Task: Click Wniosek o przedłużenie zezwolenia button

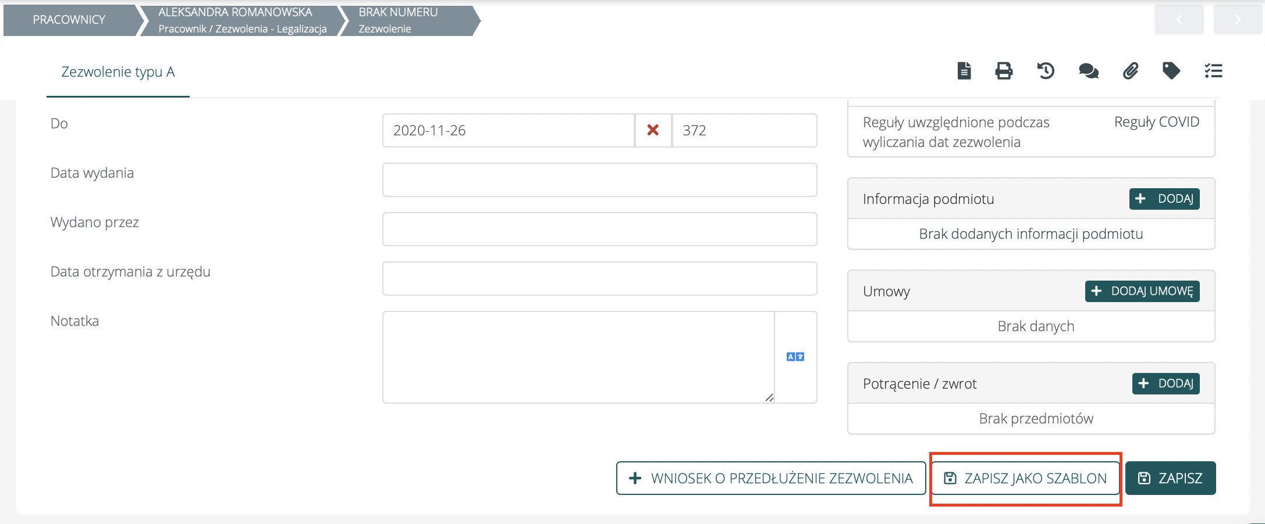Action: (x=770, y=478)
